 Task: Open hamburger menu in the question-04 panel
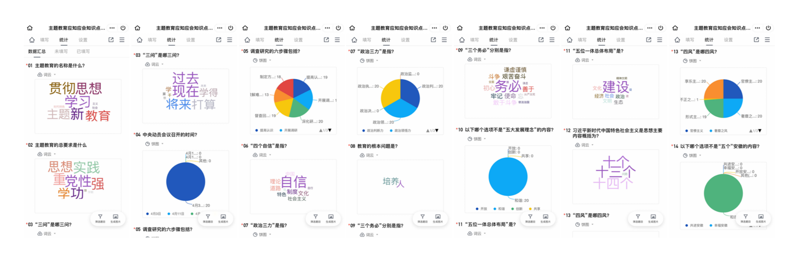[x=230, y=40]
